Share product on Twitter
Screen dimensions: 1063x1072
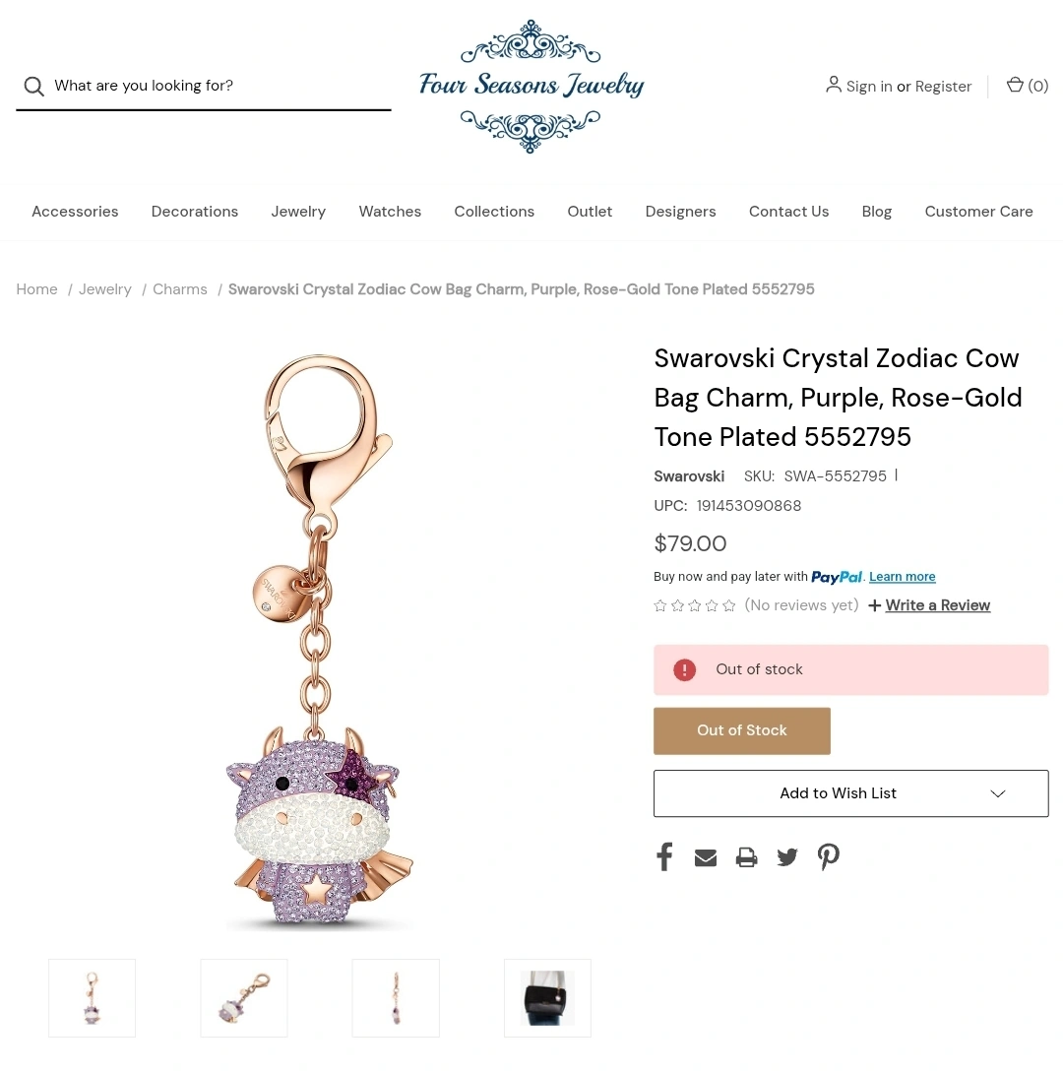(787, 857)
